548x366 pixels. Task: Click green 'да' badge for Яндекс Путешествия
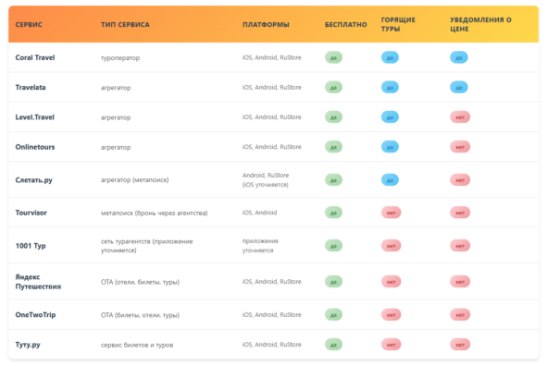coord(333,282)
